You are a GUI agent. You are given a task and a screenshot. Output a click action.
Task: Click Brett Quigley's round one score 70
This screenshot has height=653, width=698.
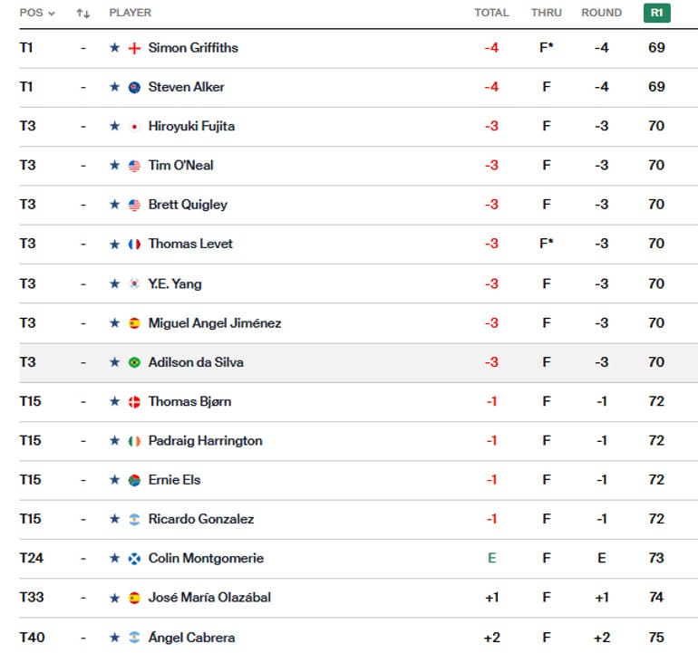tap(656, 205)
